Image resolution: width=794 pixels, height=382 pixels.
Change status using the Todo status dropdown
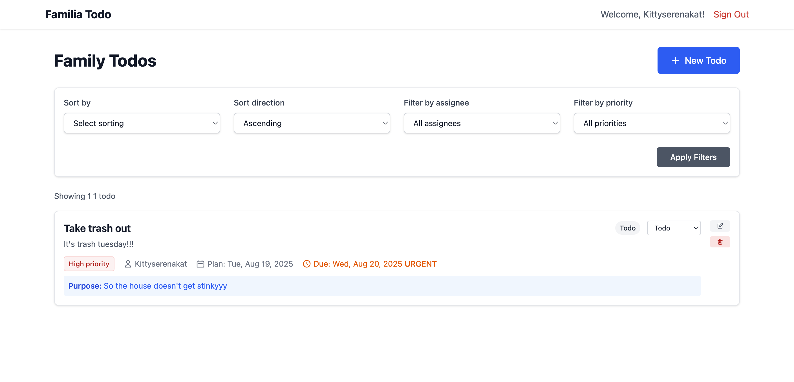[x=674, y=228]
